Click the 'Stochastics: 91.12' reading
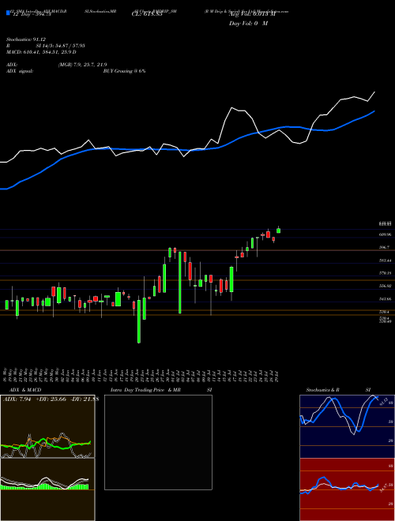The height and width of the screenshot is (521, 395). (x=26, y=39)
